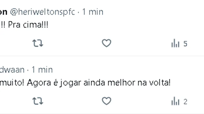This screenshot has height=114, width=204.
Task: Open the @heriweltonspfc profile handle
Action: click(x=42, y=12)
